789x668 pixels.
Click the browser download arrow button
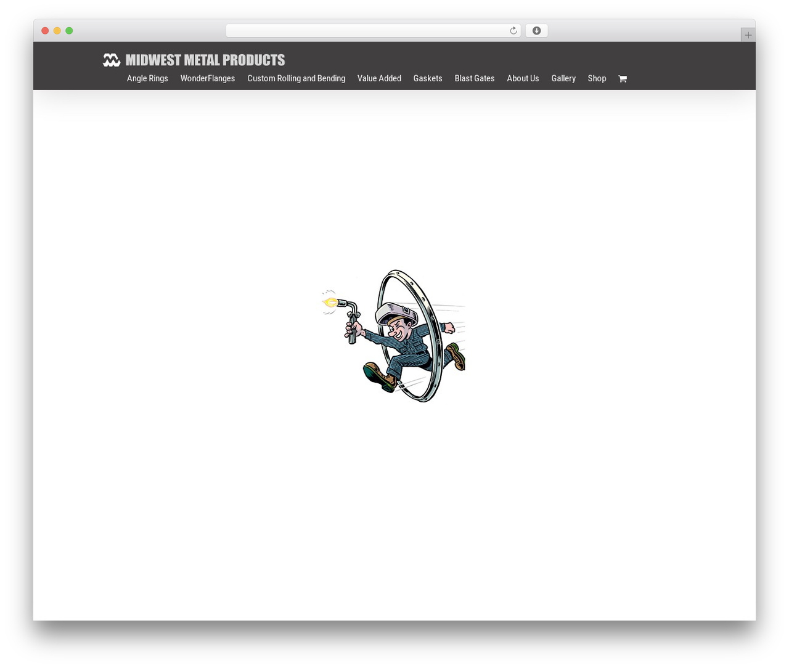[536, 31]
